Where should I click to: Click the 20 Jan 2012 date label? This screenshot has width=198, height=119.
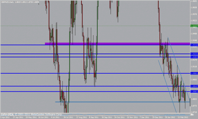point(170,117)
